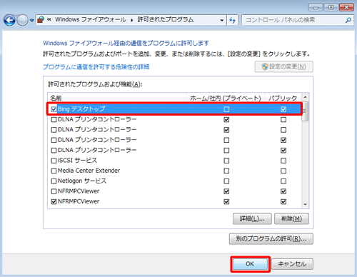Open the arrow between the two breadcrumbs
The height and width of the screenshot is (277, 357).
click(131, 20)
